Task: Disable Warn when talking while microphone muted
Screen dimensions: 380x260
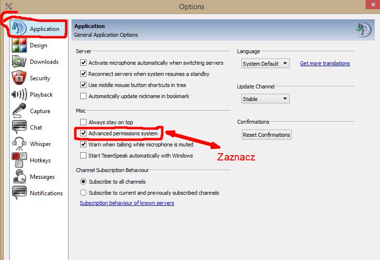Action: click(x=83, y=144)
